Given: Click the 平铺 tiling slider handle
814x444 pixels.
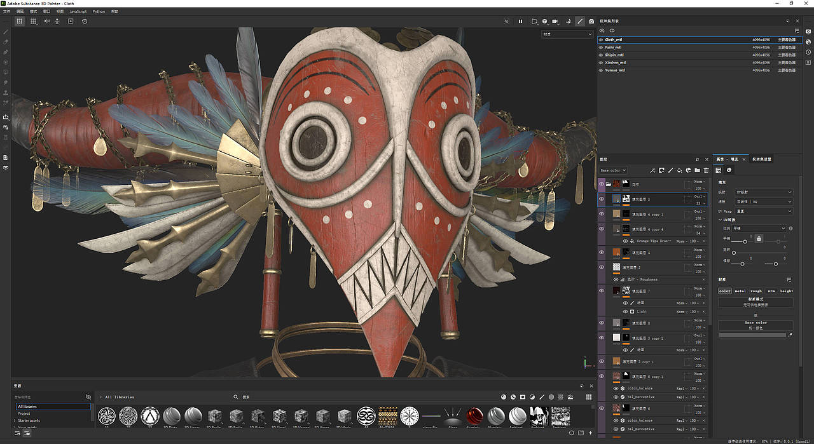Looking at the screenshot, I should click(745, 242).
